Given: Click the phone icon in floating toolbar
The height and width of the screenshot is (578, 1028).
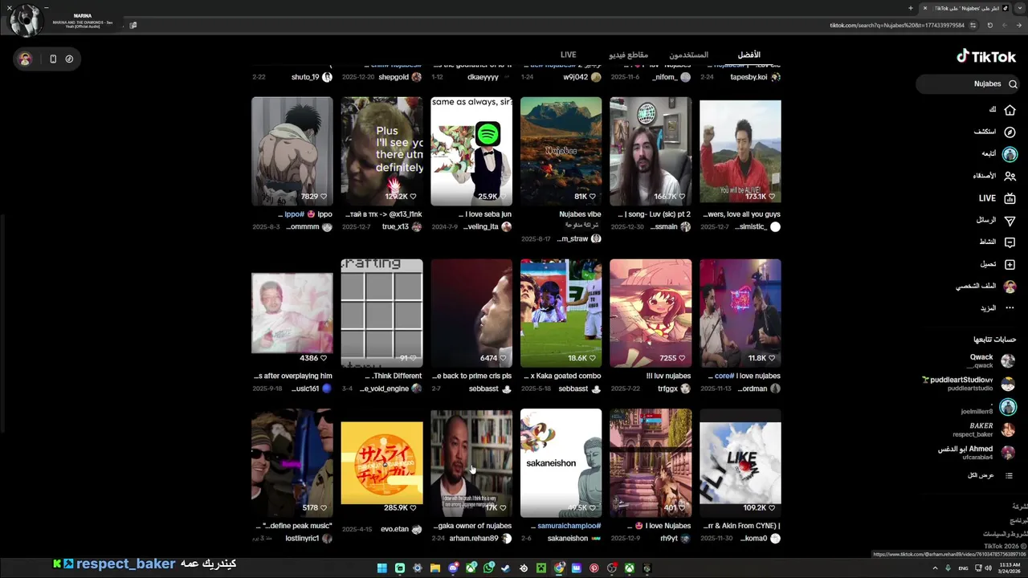Looking at the screenshot, I should 53,59.
